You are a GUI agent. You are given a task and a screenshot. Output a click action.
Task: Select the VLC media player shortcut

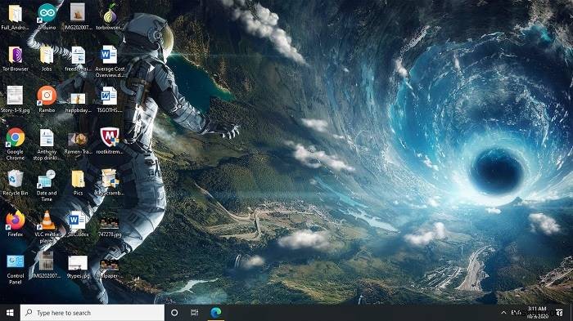pos(47,221)
